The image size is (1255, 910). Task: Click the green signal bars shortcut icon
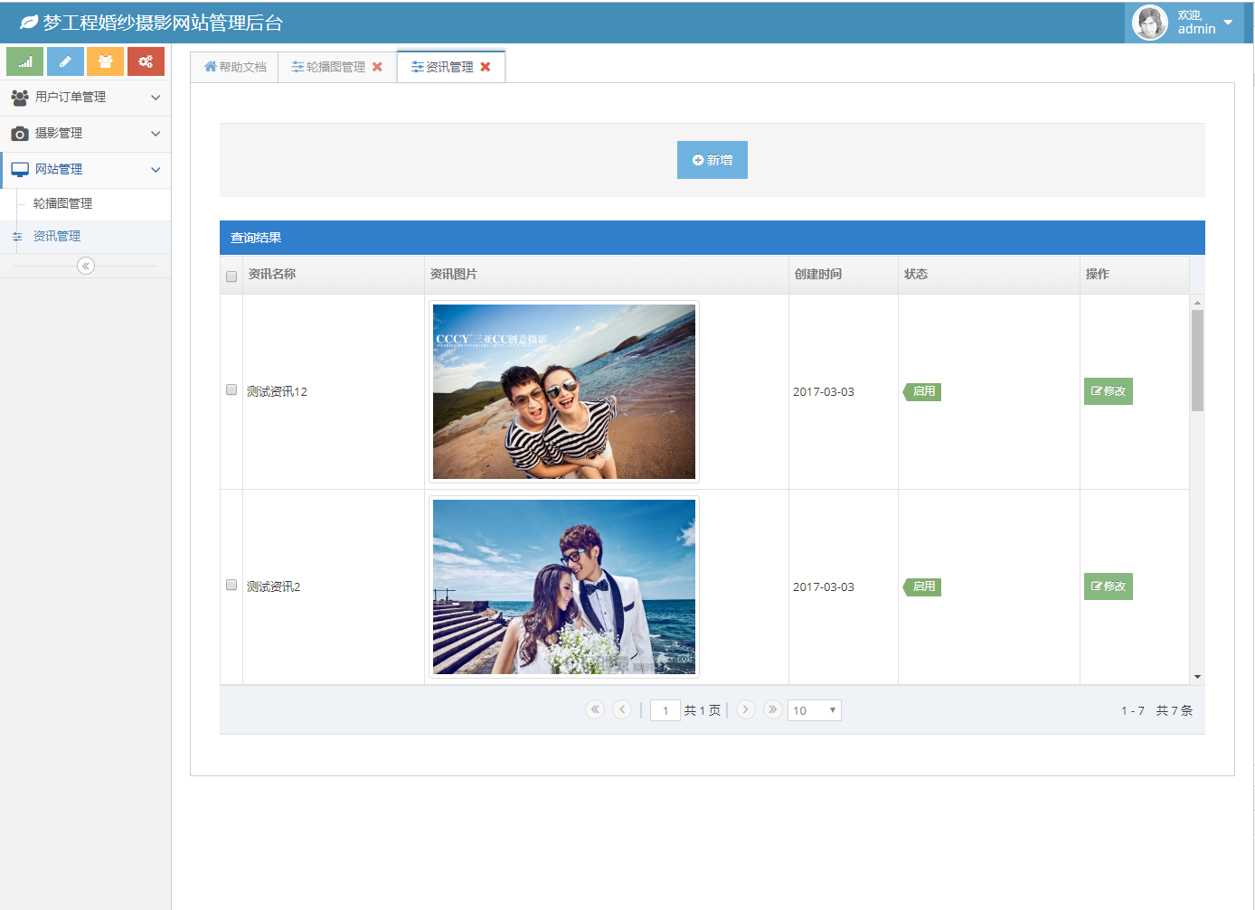(25, 61)
